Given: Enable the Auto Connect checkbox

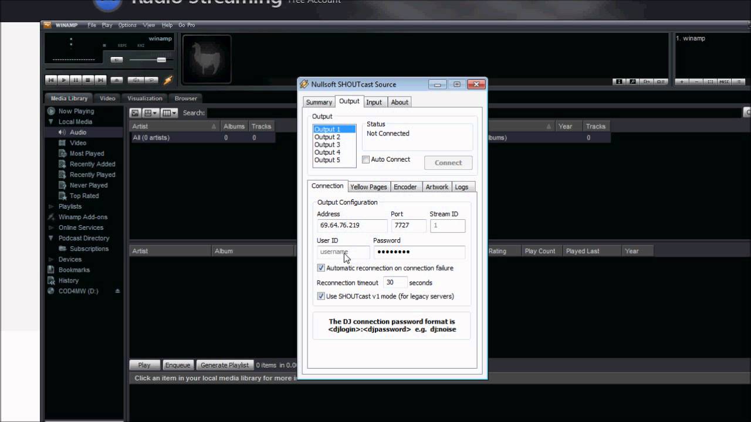Looking at the screenshot, I should pos(366,159).
